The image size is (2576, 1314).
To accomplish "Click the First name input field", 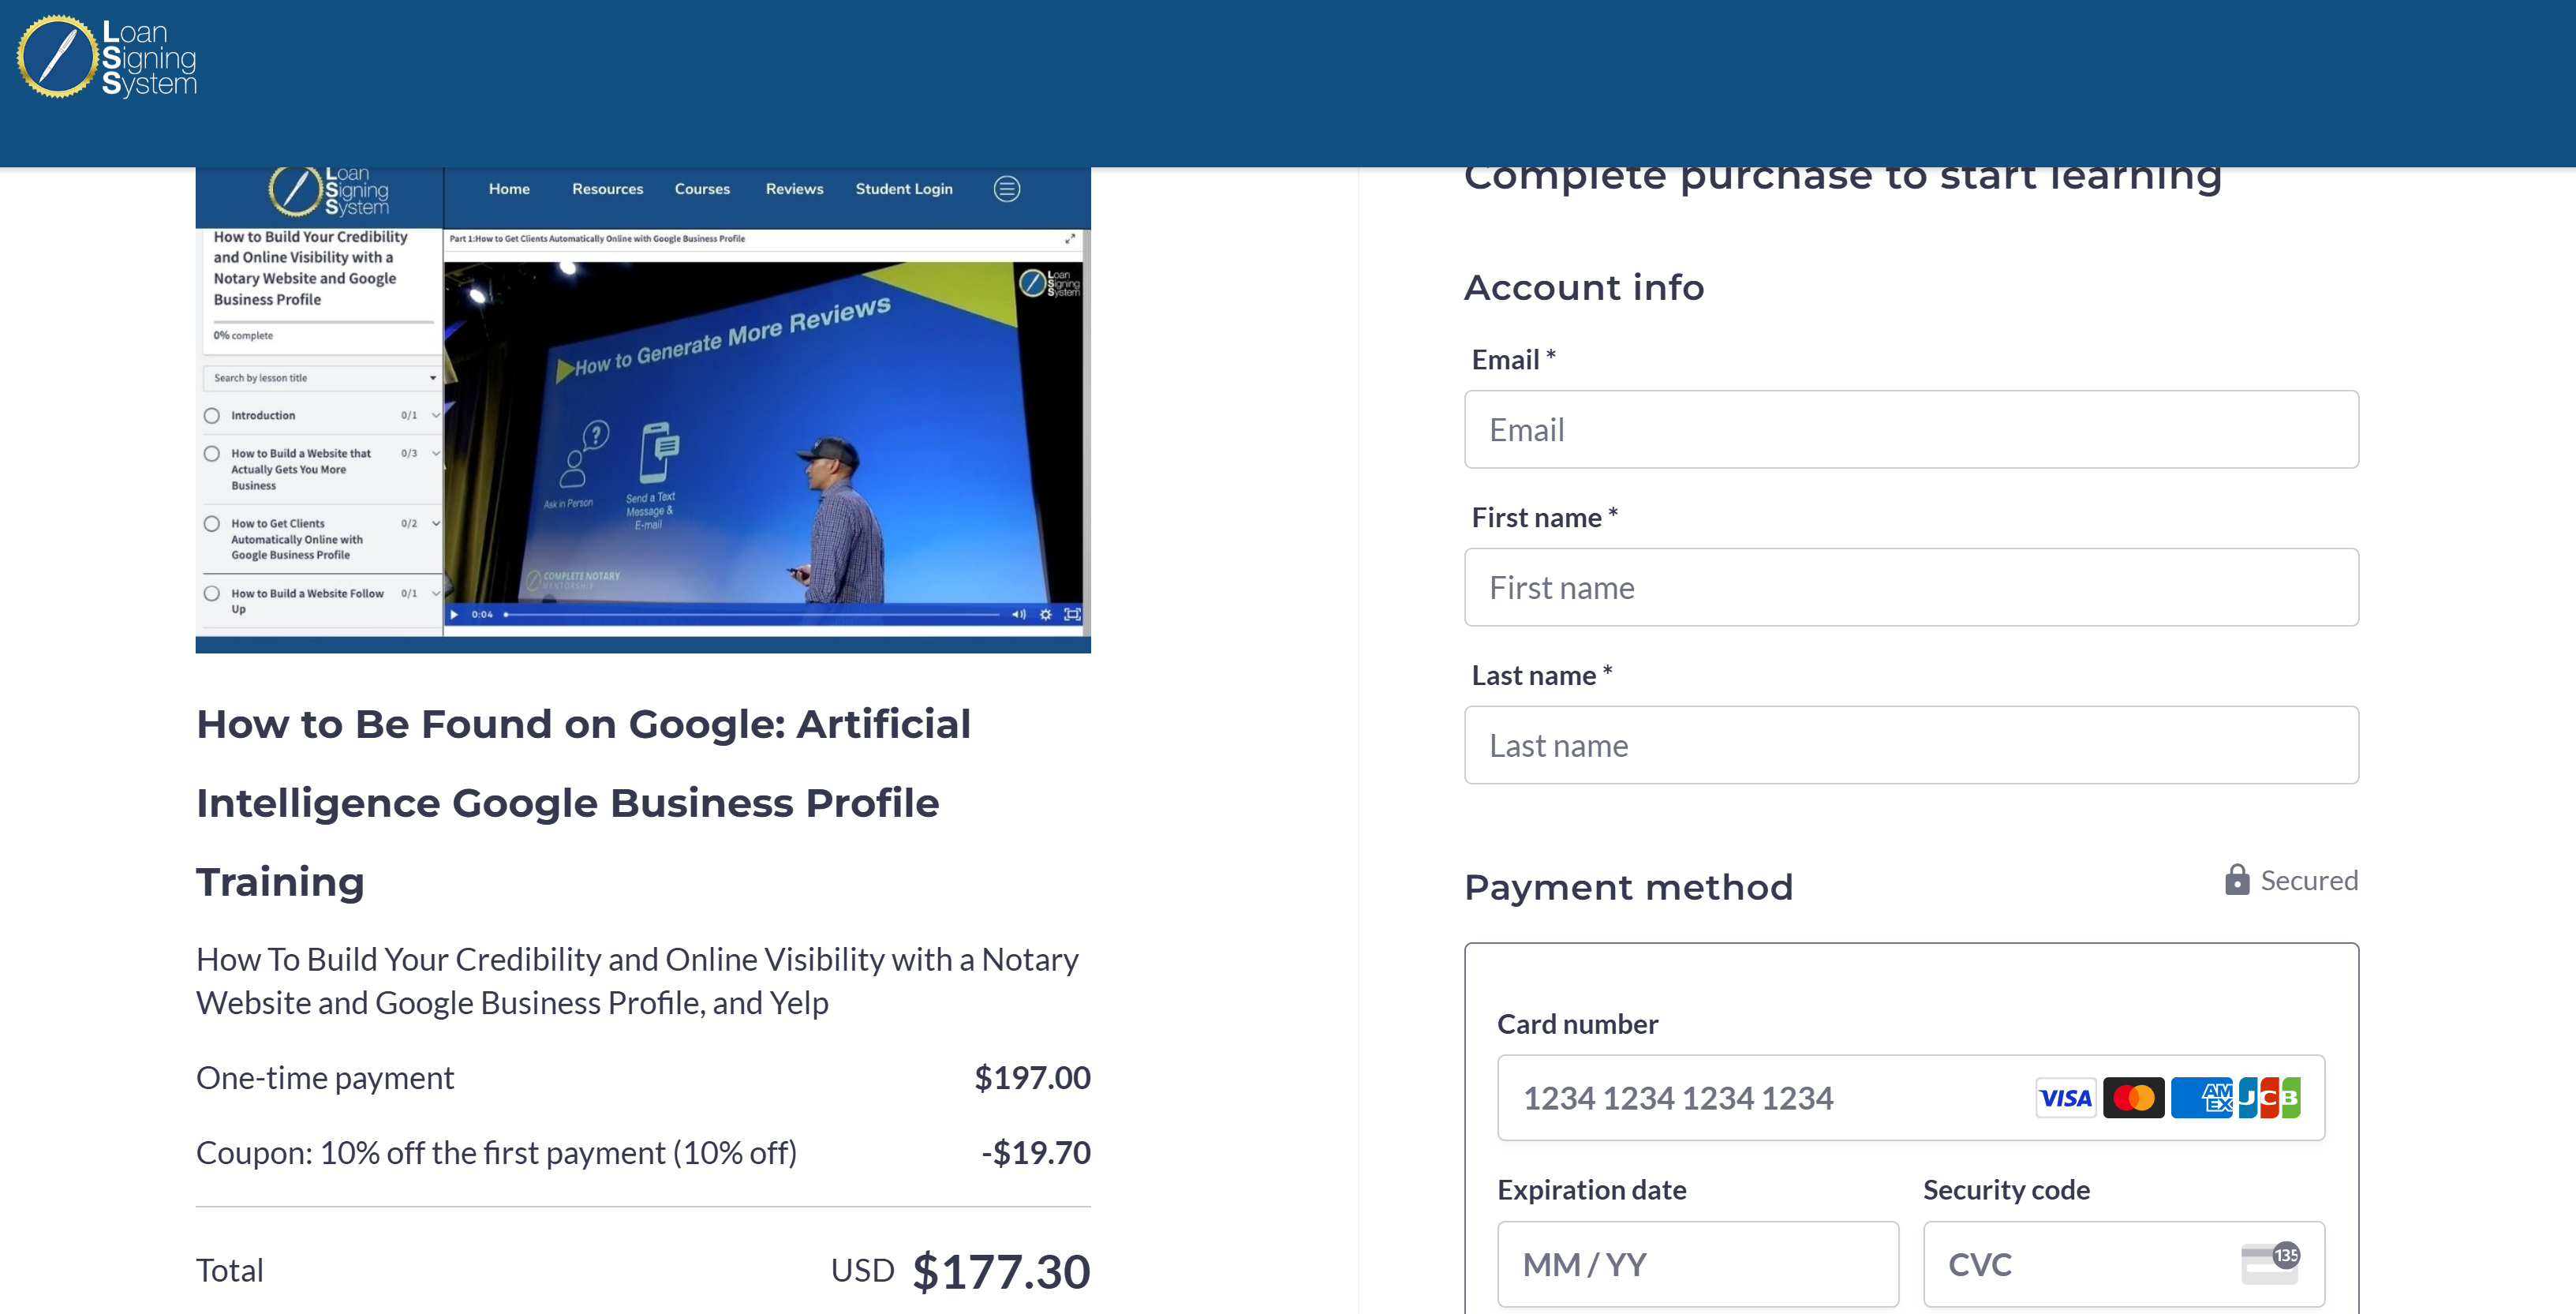I will click(x=1911, y=587).
